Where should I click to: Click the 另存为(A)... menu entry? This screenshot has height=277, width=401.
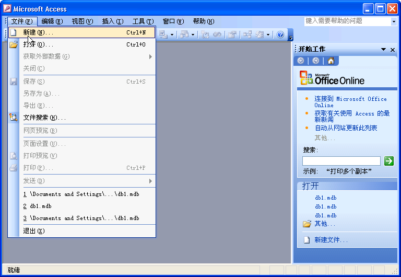pyautogui.click(x=82, y=94)
